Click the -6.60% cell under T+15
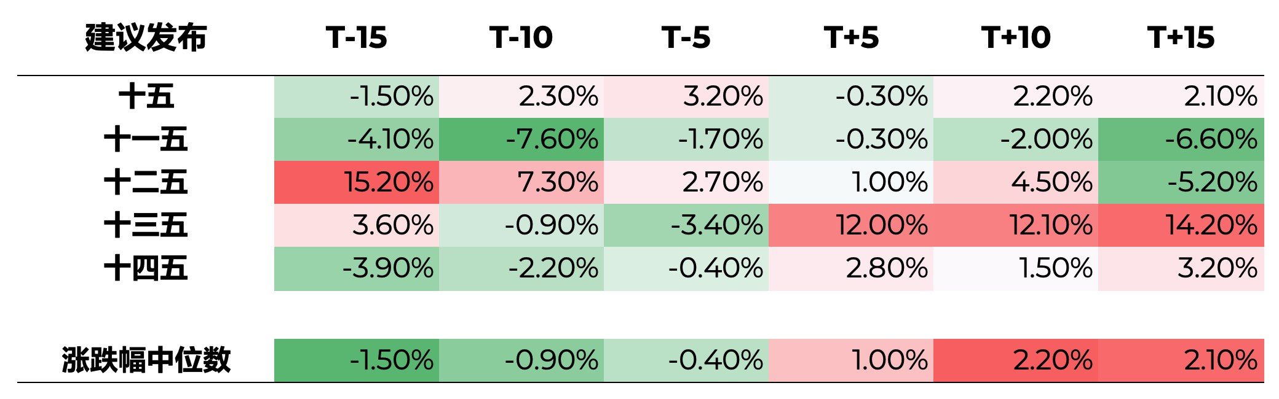The height and width of the screenshot is (399, 1279). click(1181, 139)
